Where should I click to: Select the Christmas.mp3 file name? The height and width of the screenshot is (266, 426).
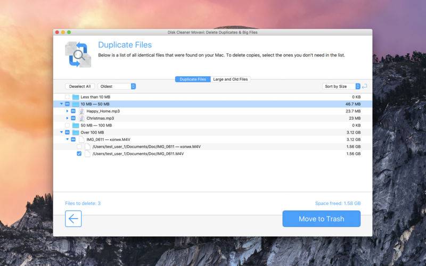(x=100, y=118)
